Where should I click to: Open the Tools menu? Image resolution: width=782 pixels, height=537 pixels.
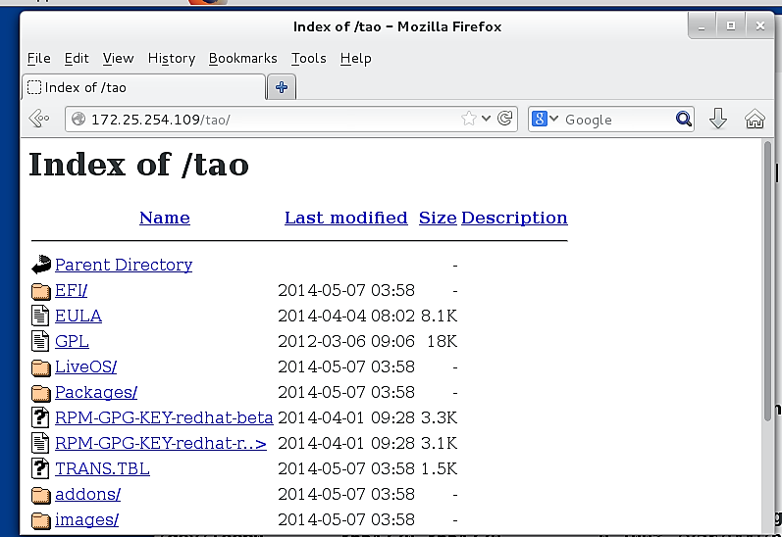click(x=309, y=58)
